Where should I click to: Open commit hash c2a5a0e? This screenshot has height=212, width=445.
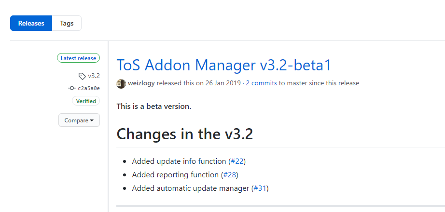tap(89, 88)
